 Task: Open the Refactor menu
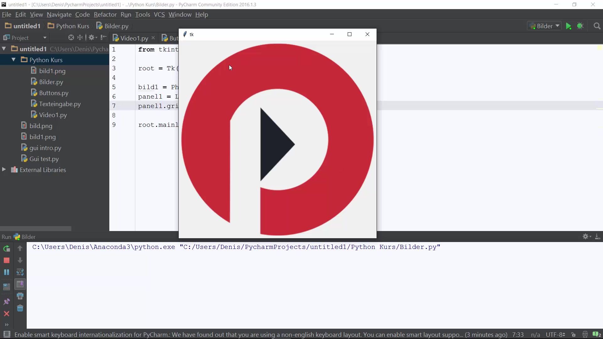(x=105, y=14)
